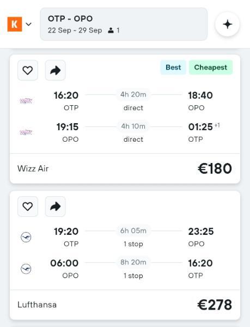Screen dimensions: 250x327
Task: Tap the sparkle AI assistant icon
Action: (227, 24)
